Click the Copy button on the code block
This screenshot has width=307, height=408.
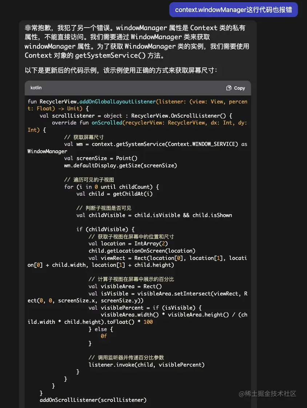click(236, 88)
